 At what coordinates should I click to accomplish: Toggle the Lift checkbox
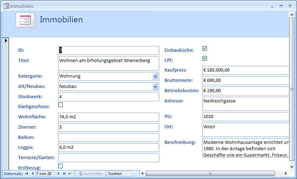[x=204, y=58]
